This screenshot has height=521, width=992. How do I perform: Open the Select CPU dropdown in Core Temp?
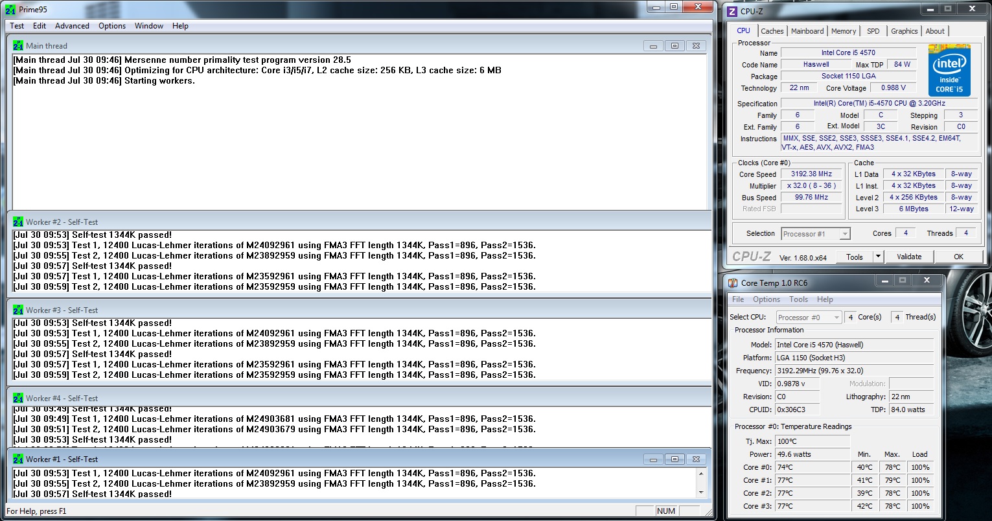pos(809,318)
